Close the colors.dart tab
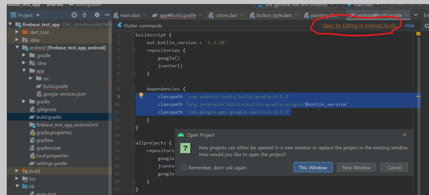This screenshot has height=195, width=429. click(x=242, y=15)
